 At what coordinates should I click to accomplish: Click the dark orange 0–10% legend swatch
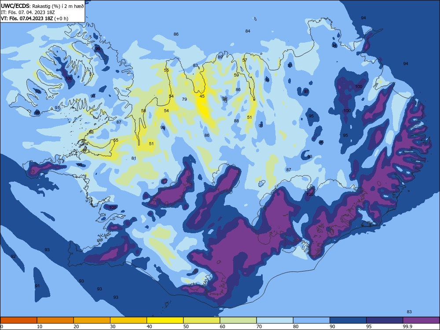pyautogui.click(x=18, y=320)
